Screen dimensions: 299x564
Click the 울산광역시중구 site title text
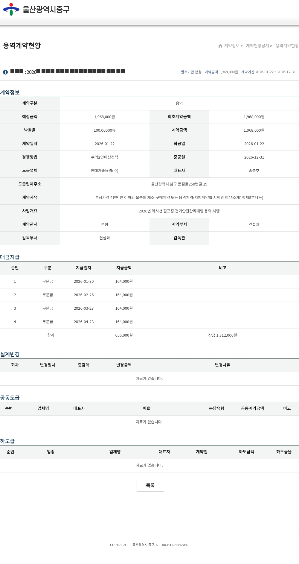[x=46, y=9]
